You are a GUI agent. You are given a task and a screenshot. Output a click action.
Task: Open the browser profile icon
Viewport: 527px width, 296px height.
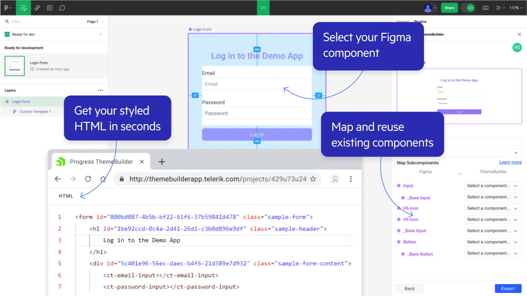click(x=335, y=179)
